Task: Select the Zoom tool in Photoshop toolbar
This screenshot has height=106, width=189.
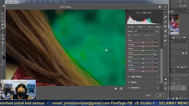Action: click(x=3, y=53)
